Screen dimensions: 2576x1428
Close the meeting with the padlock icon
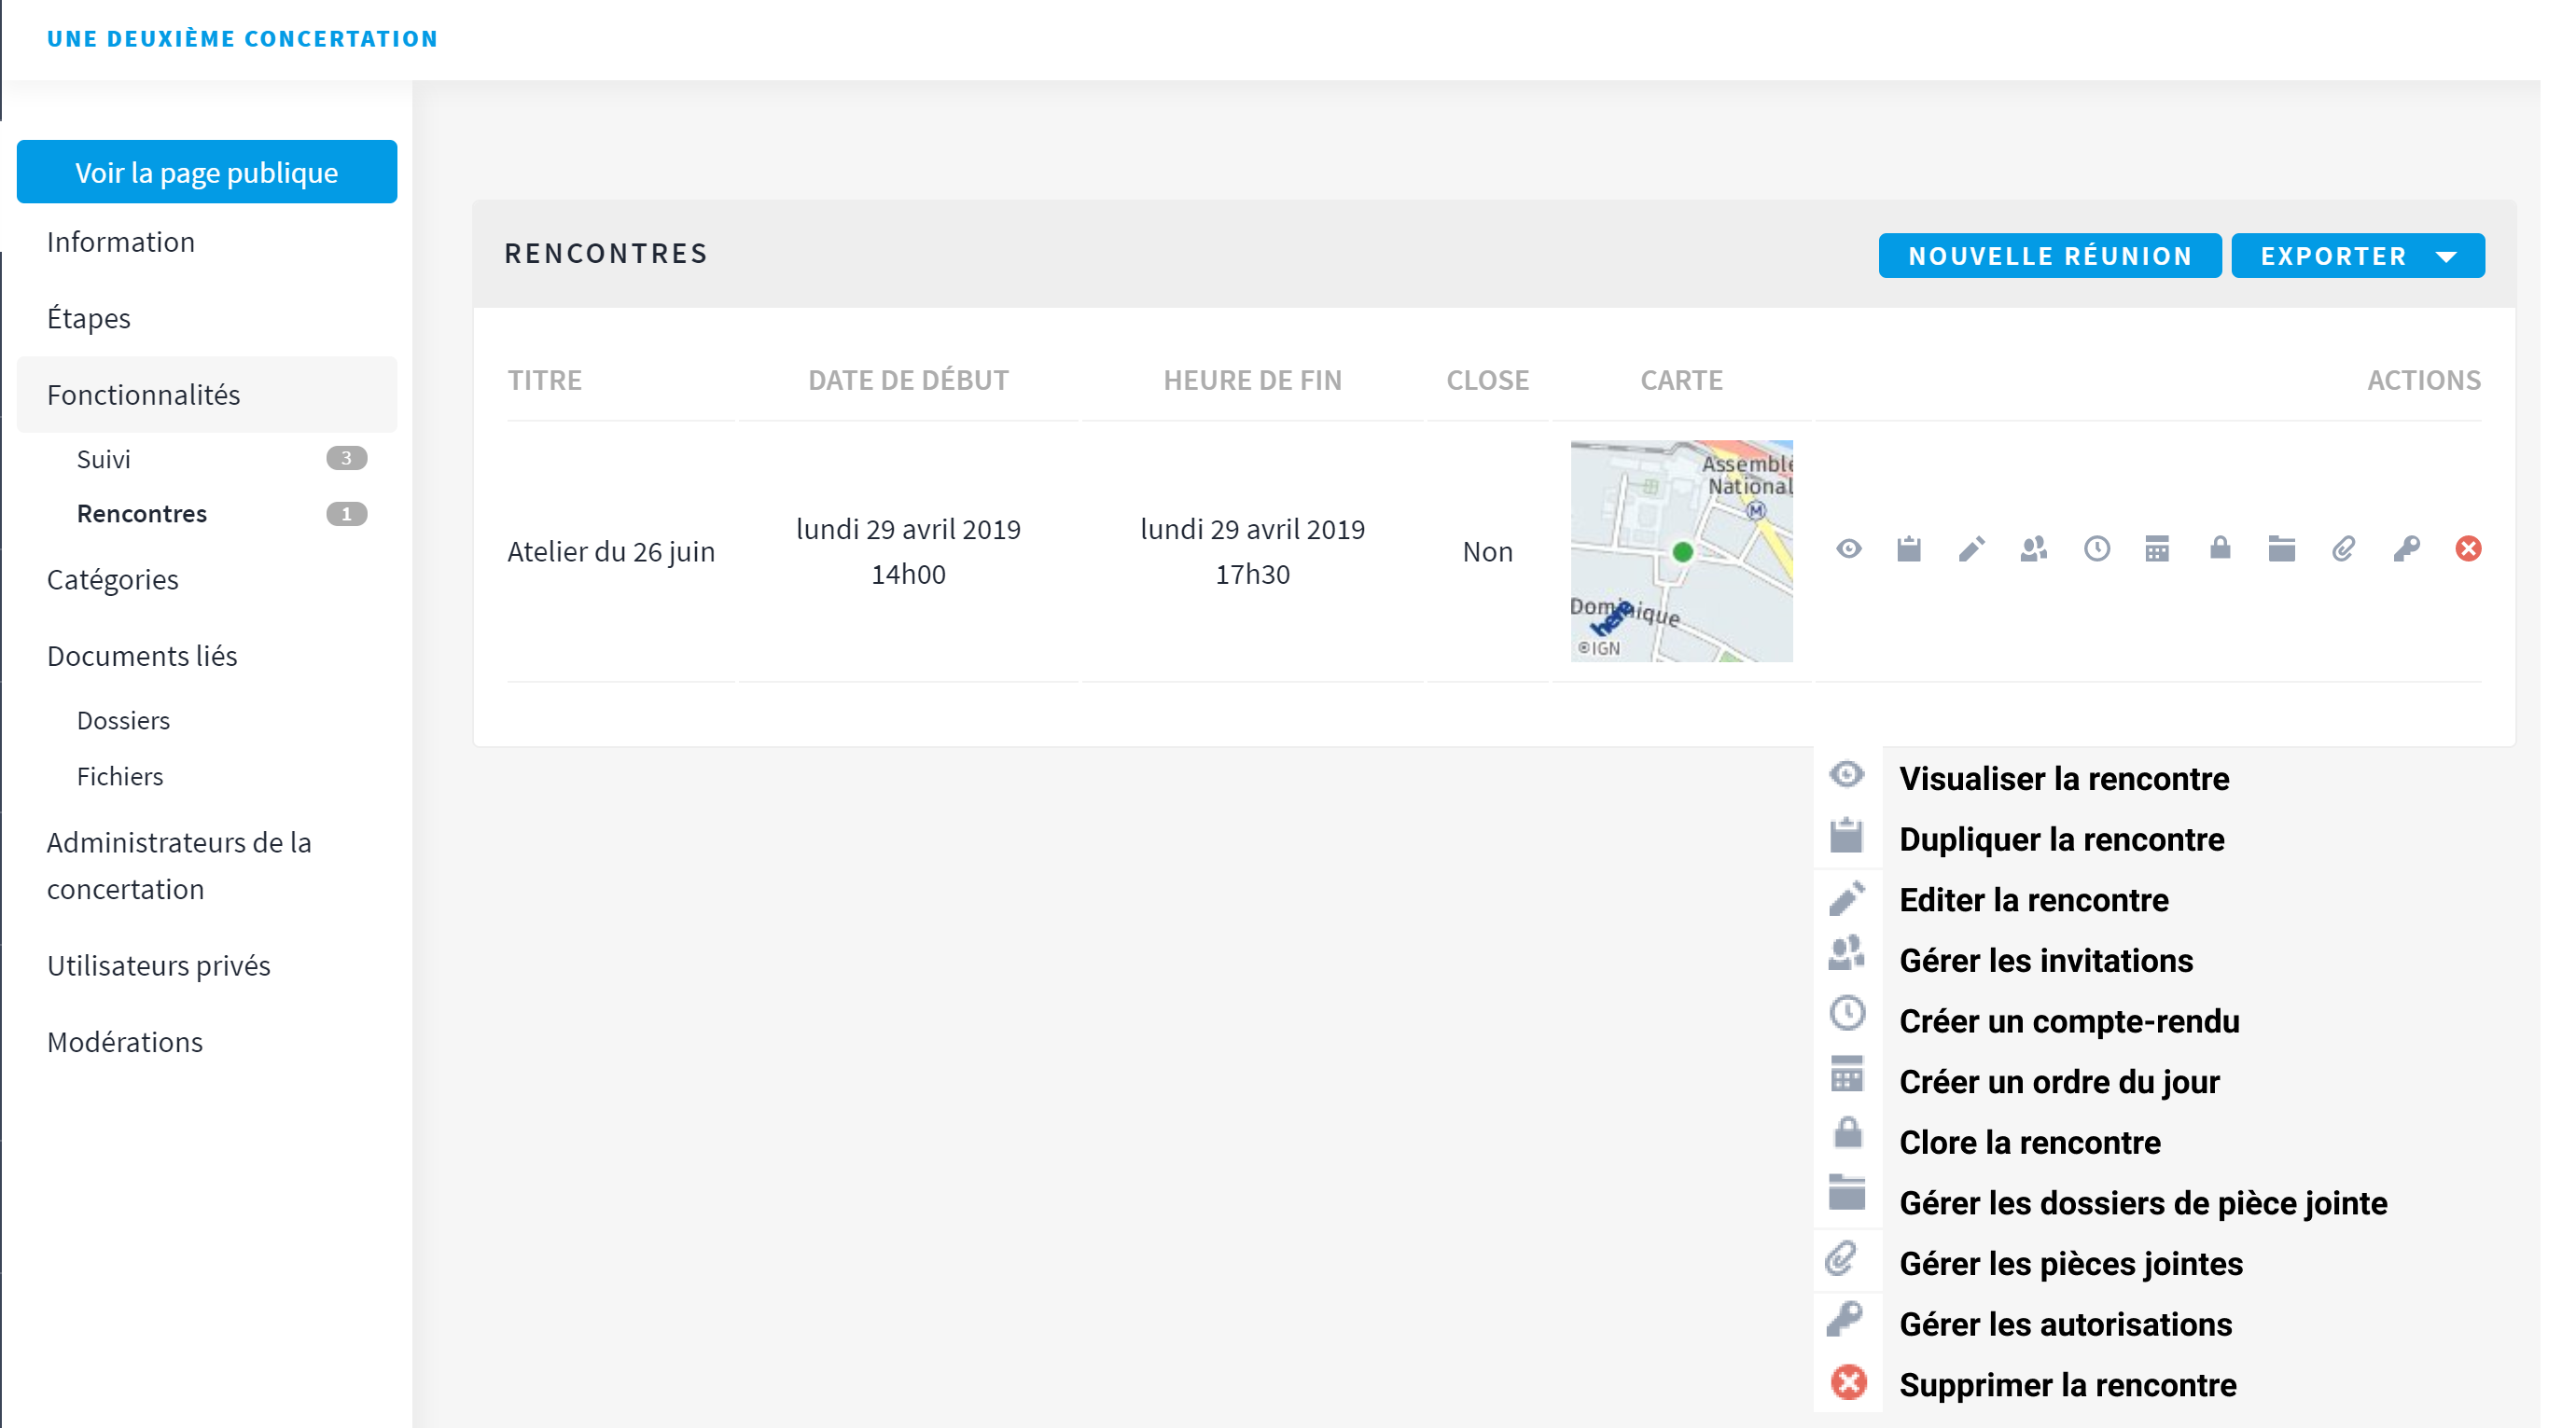[x=2220, y=548]
